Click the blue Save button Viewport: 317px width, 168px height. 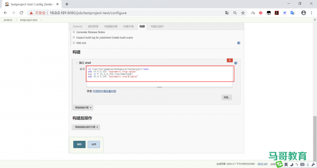(x=79, y=144)
